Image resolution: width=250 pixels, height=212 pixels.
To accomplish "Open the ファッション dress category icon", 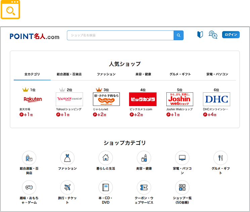I will 67,158.
